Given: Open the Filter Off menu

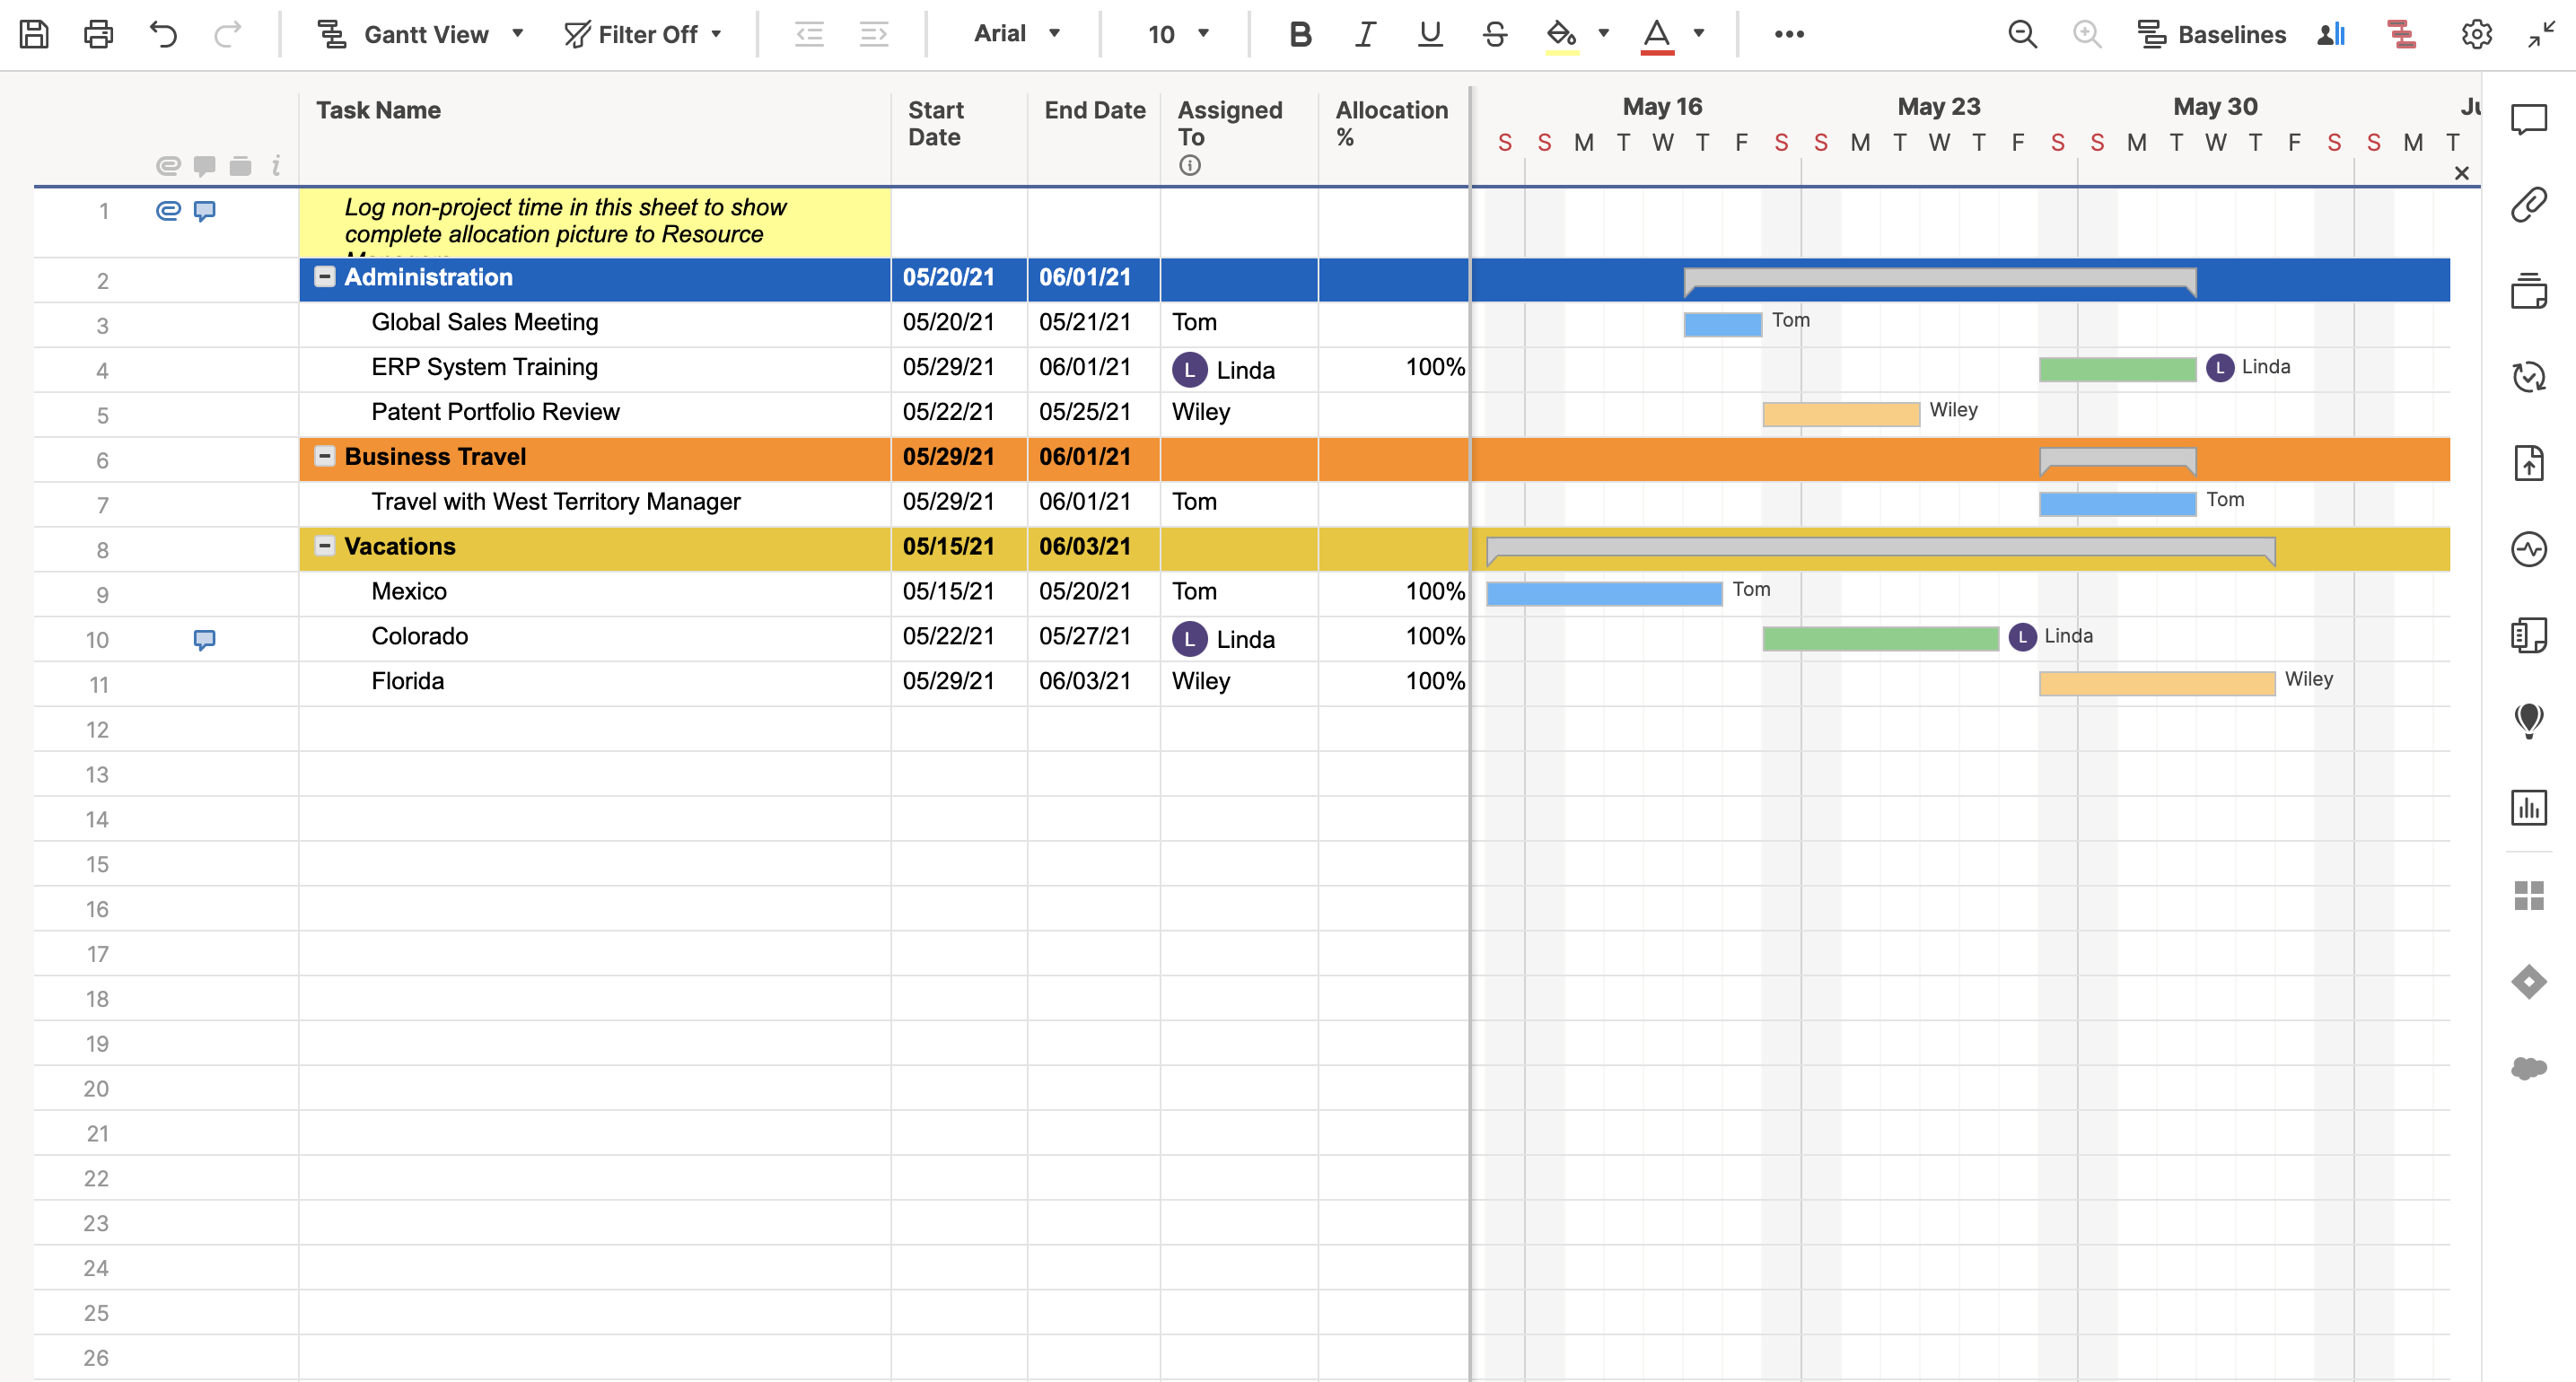Looking at the screenshot, I should 643,34.
